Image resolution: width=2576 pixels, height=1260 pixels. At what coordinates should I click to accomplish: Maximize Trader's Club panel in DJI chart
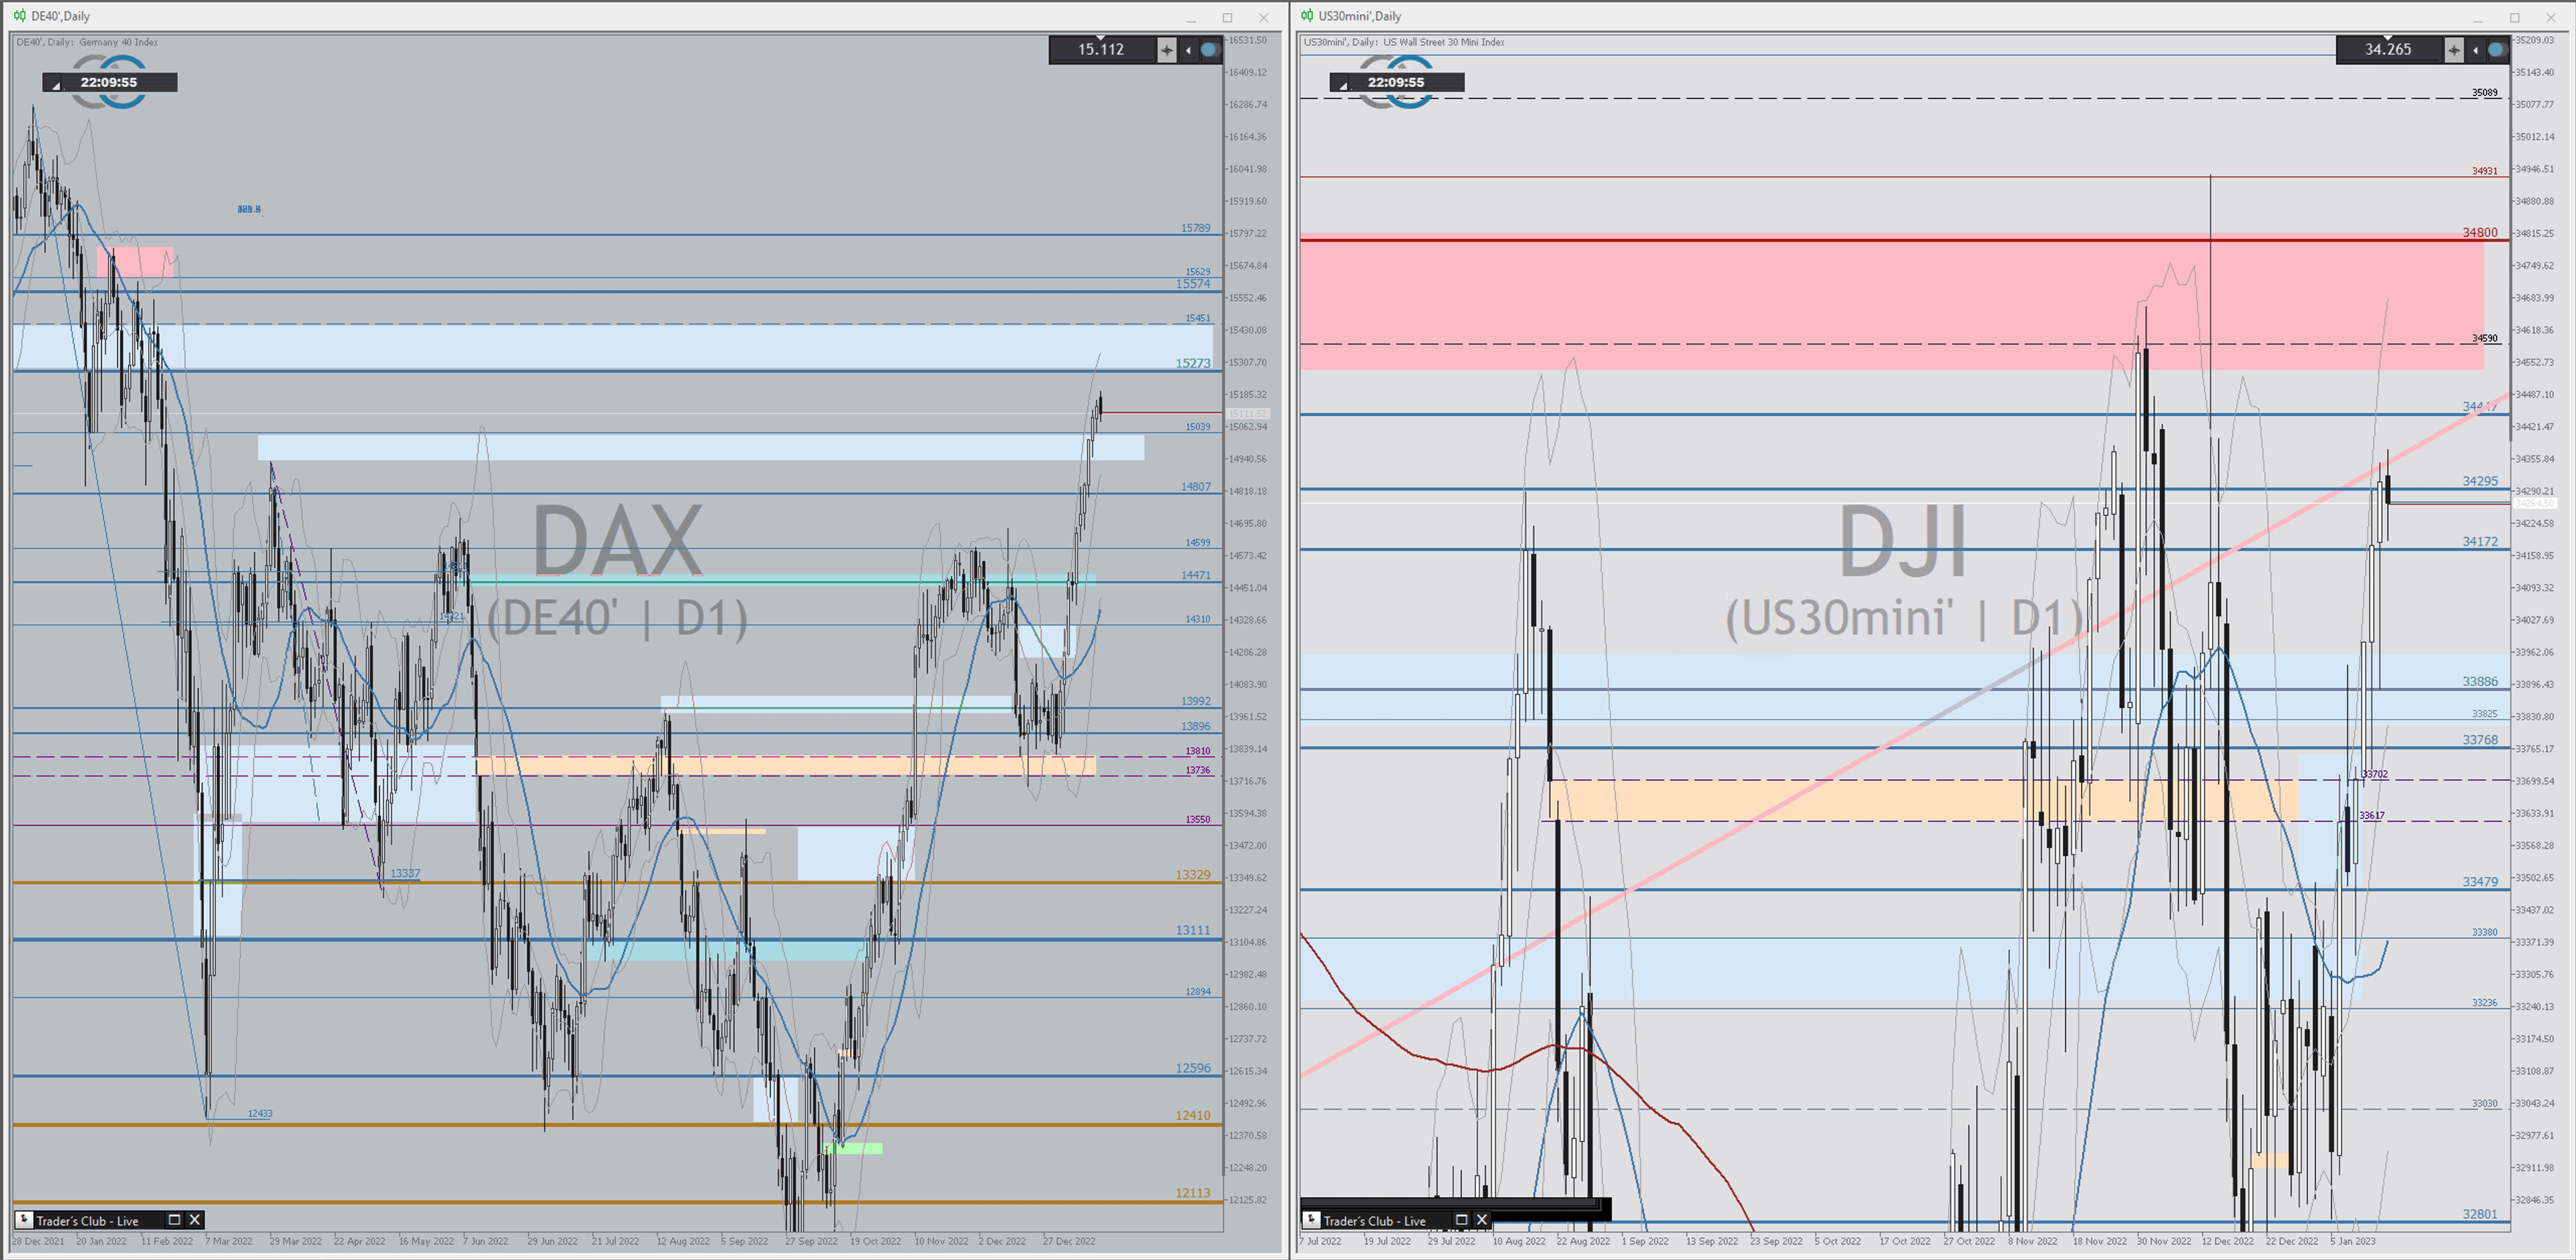[1461, 1220]
